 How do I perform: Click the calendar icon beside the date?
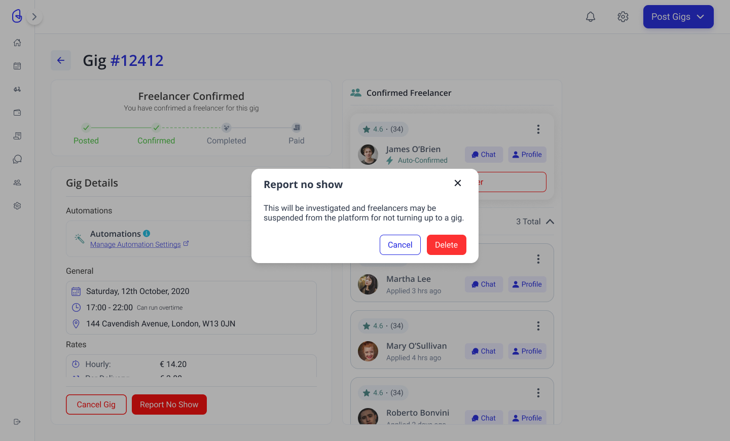[76, 291]
